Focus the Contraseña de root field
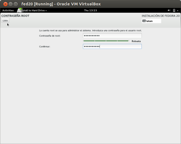 point(112,36)
